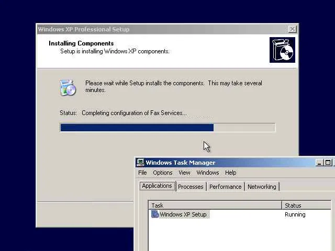Click the setup box and CD logo

point(282,50)
